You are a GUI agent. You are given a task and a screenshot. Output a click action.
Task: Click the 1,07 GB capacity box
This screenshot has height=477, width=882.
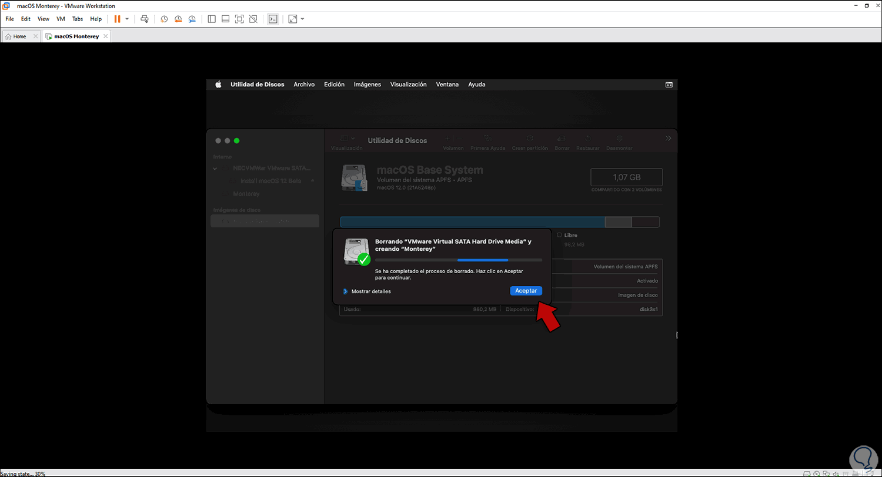627,177
